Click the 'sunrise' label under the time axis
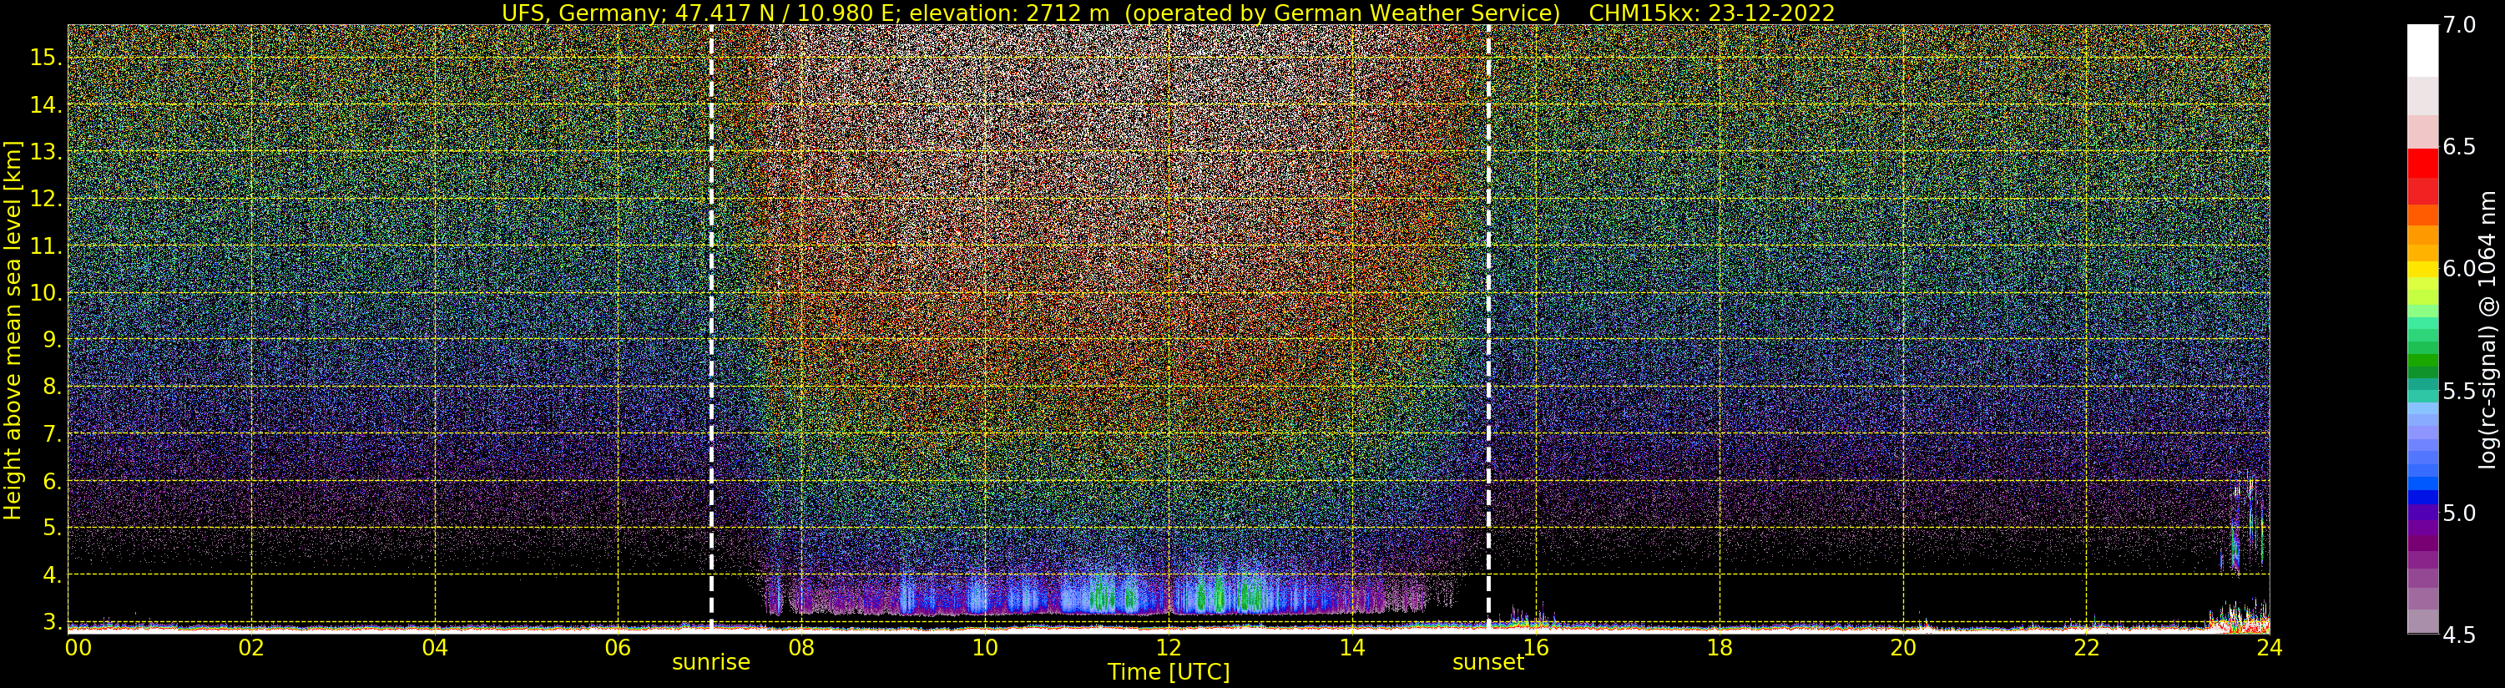 pyautogui.click(x=711, y=663)
